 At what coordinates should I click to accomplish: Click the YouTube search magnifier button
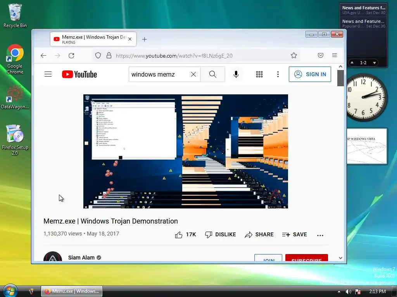(x=213, y=74)
